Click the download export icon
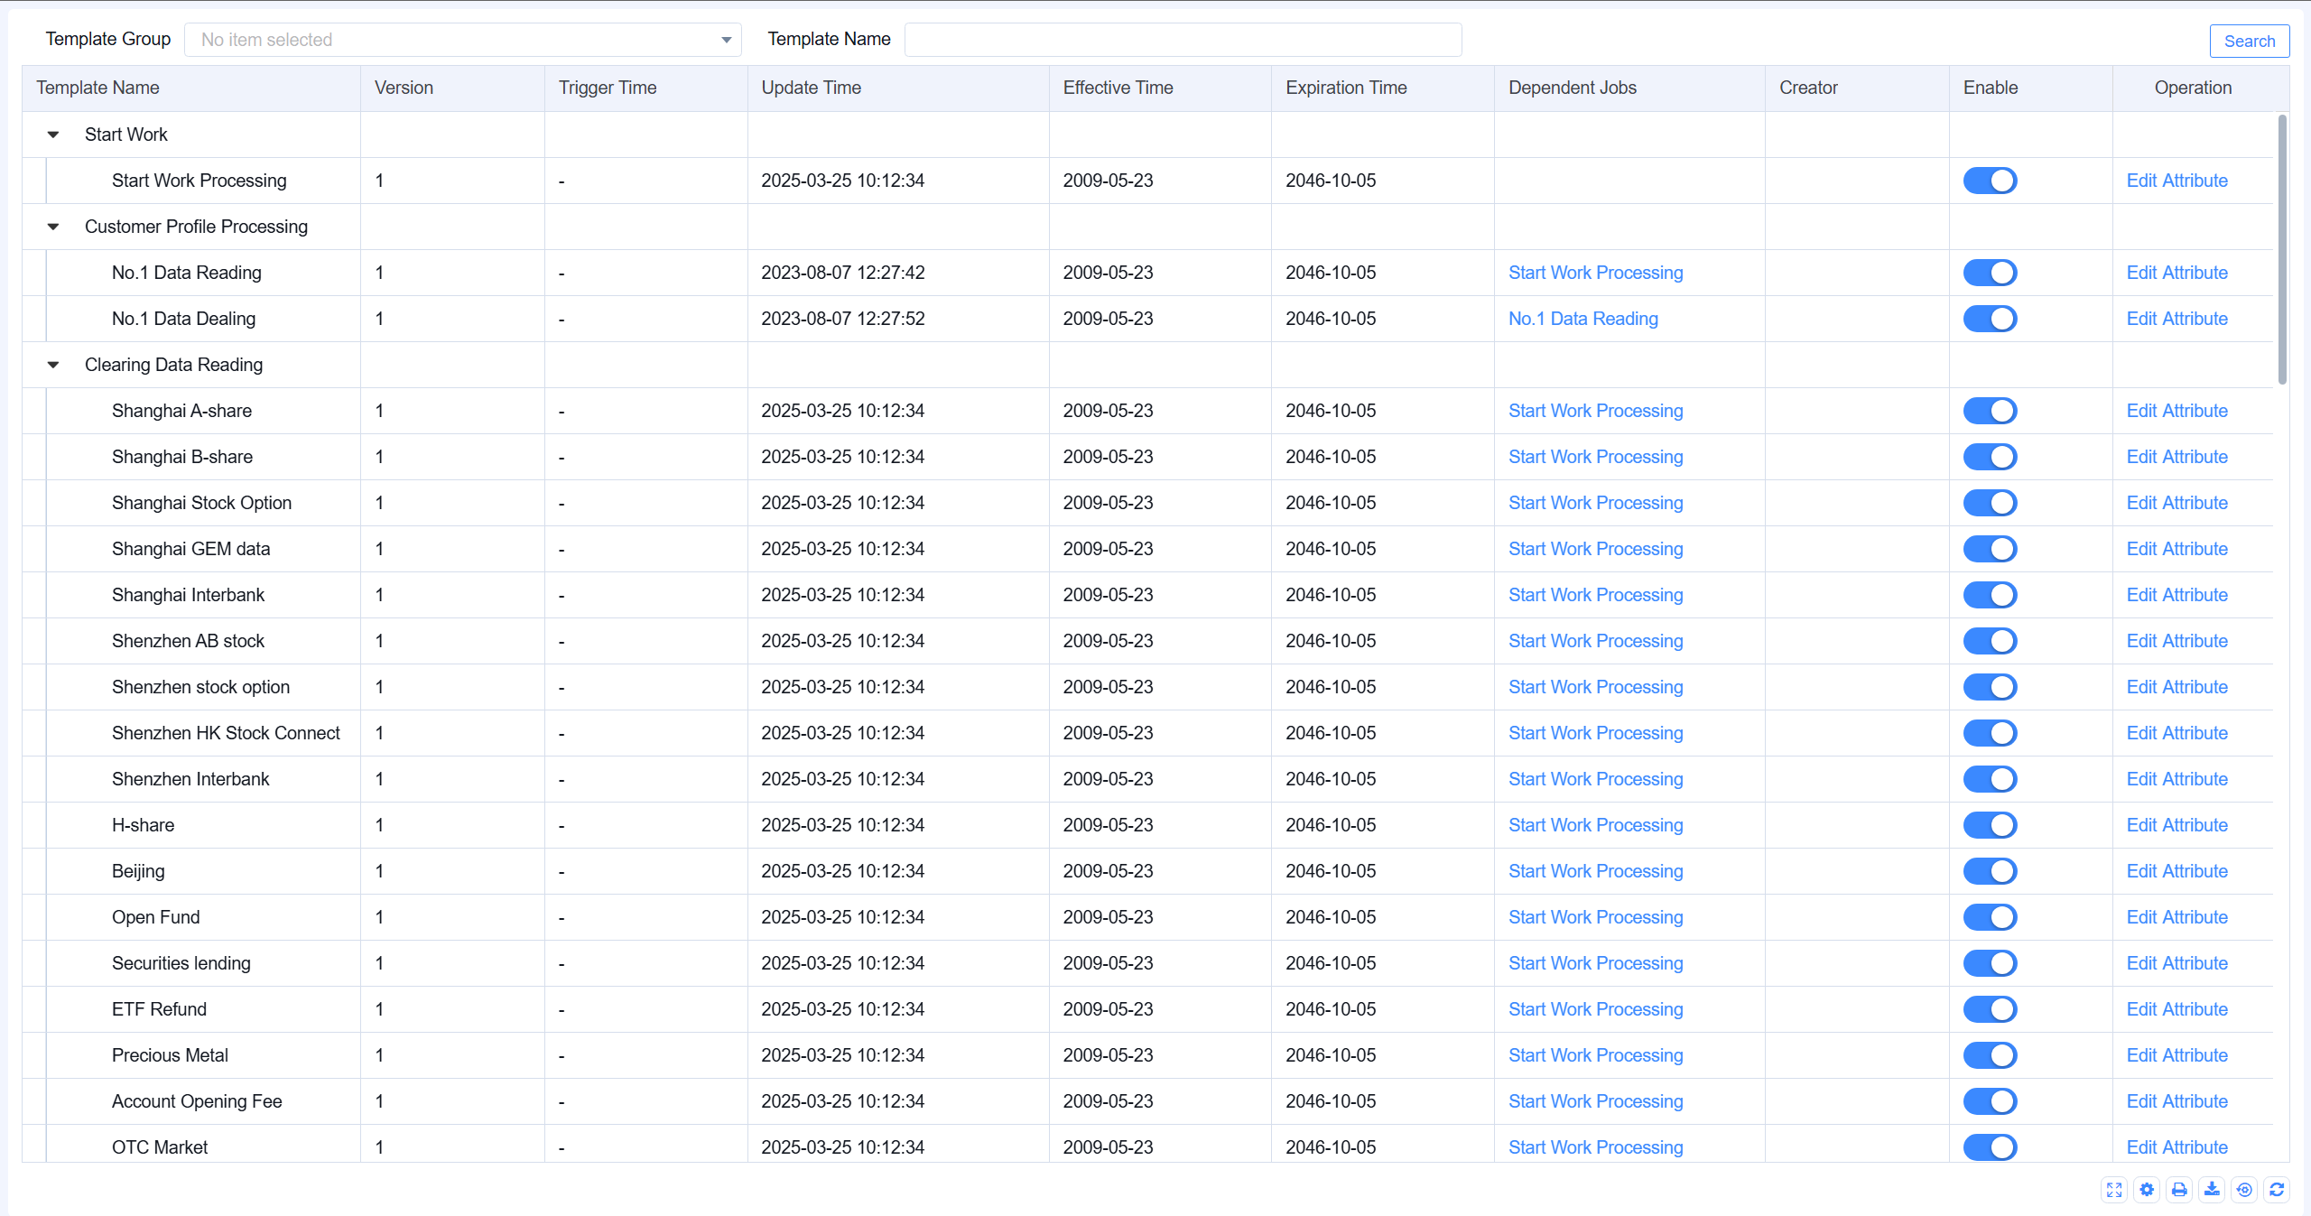The image size is (2311, 1216). tap(2212, 1190)
